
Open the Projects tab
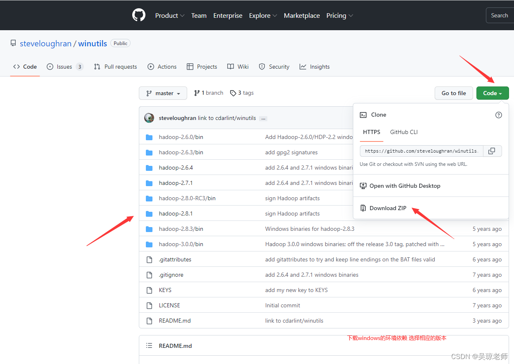tap(202, 67)
